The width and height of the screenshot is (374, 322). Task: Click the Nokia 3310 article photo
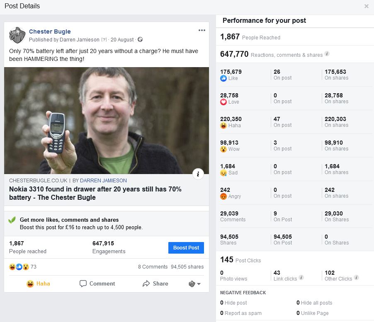coord(107,120)
